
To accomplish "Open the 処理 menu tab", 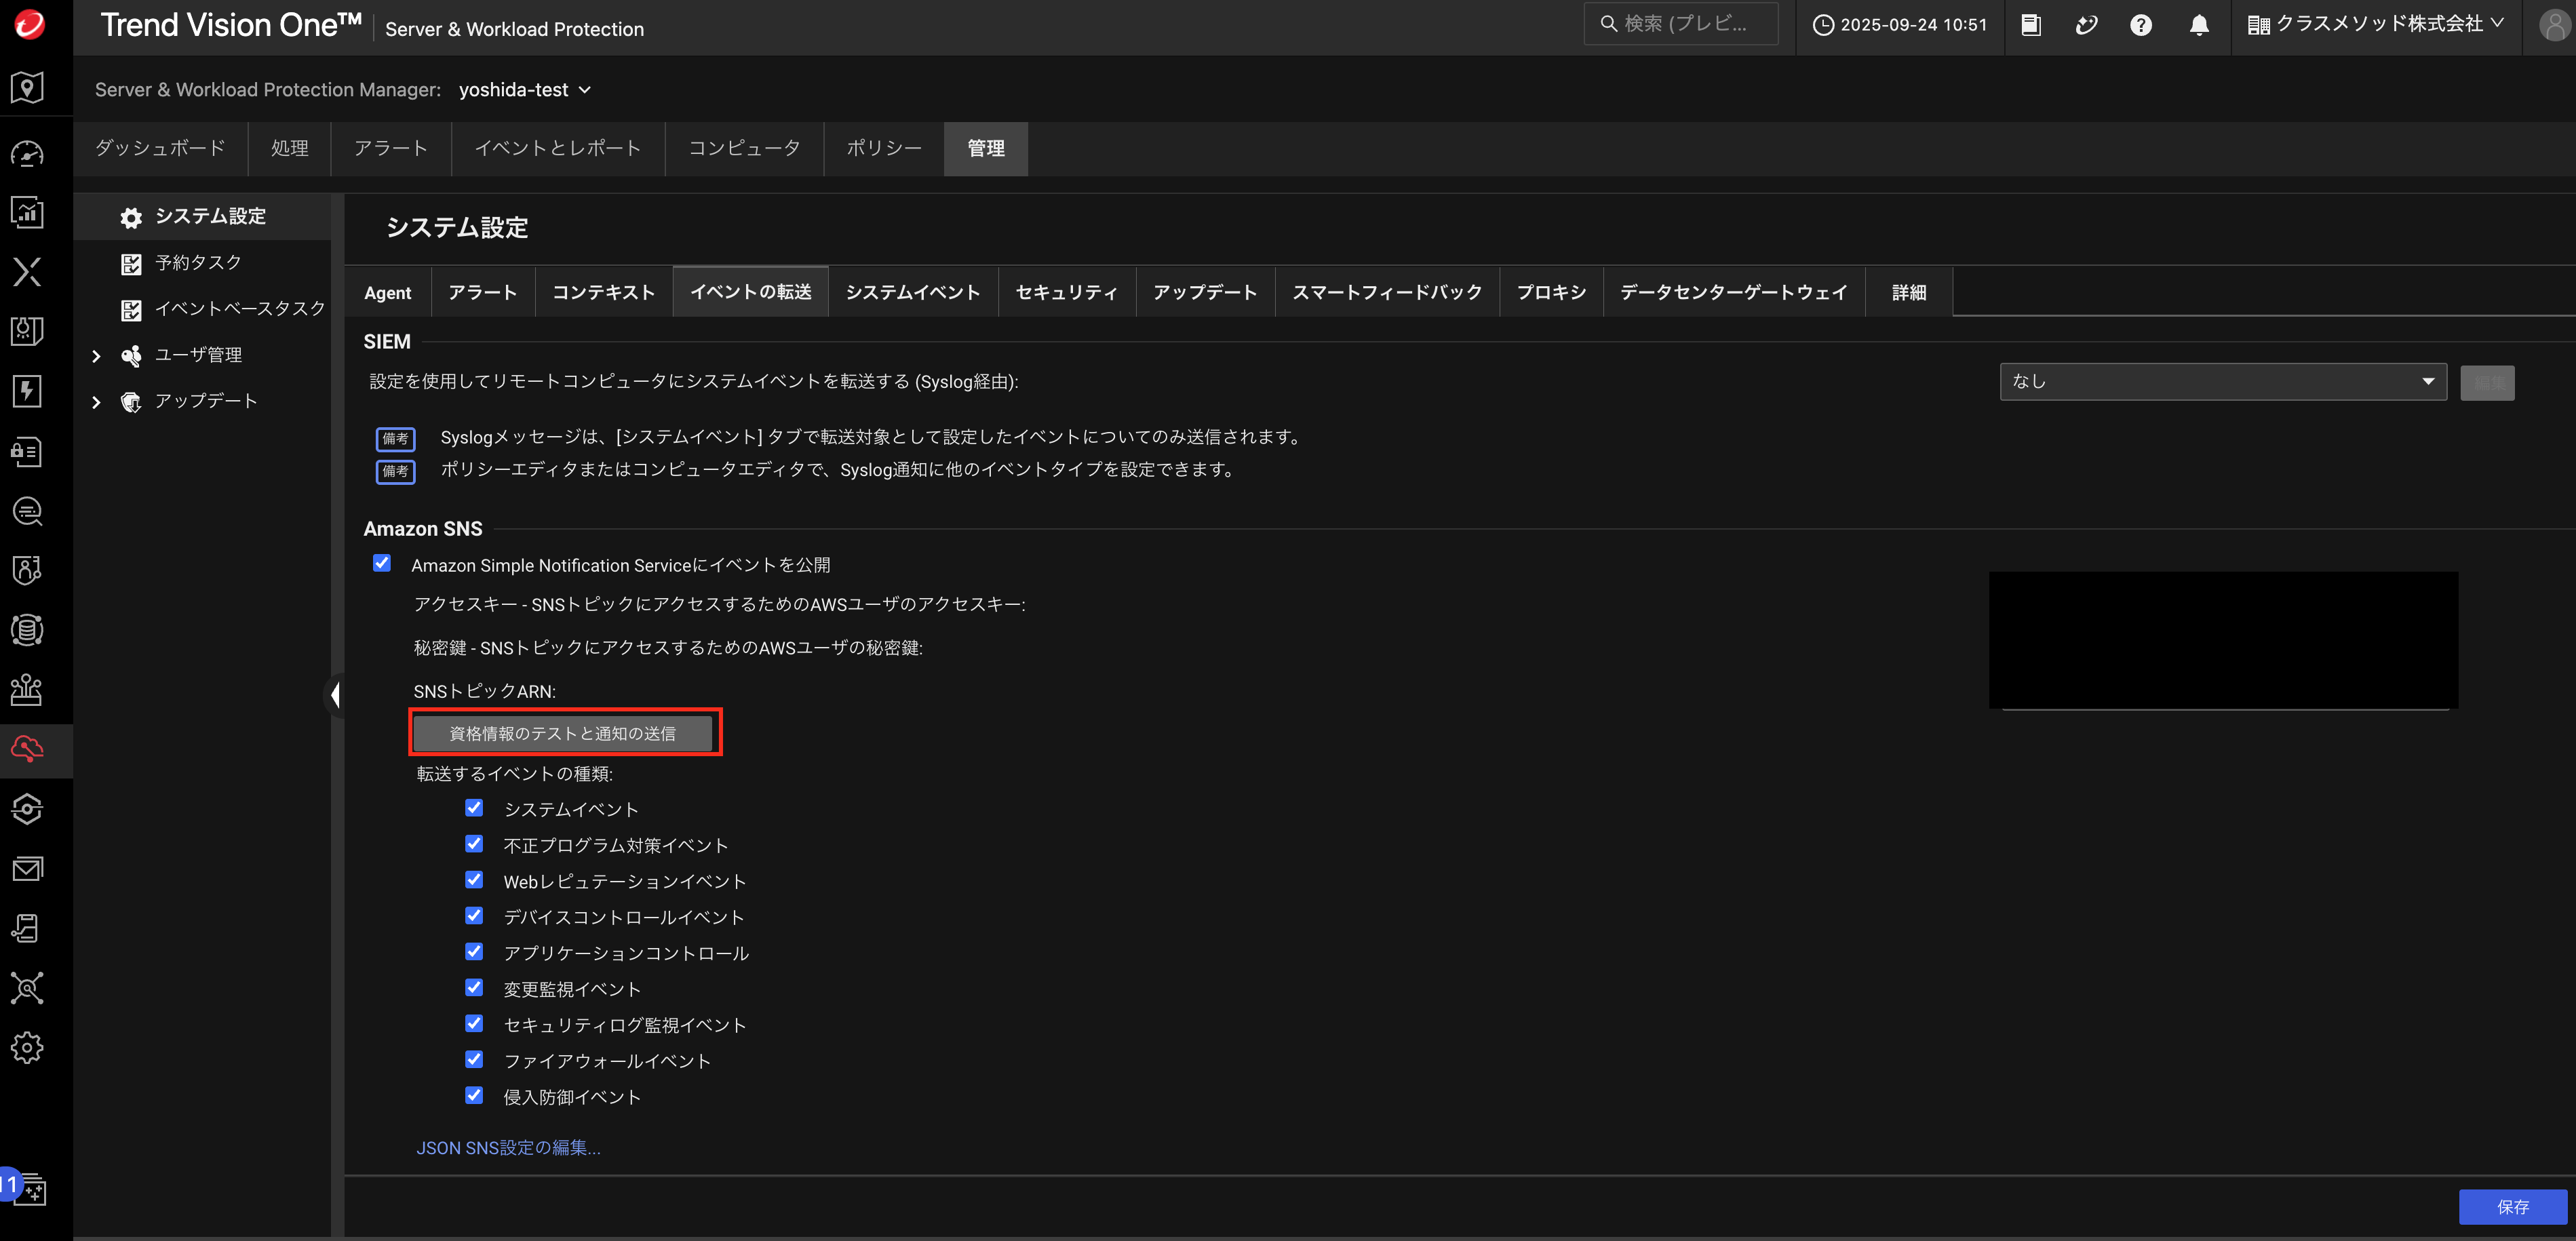I will tap(290, 148).
